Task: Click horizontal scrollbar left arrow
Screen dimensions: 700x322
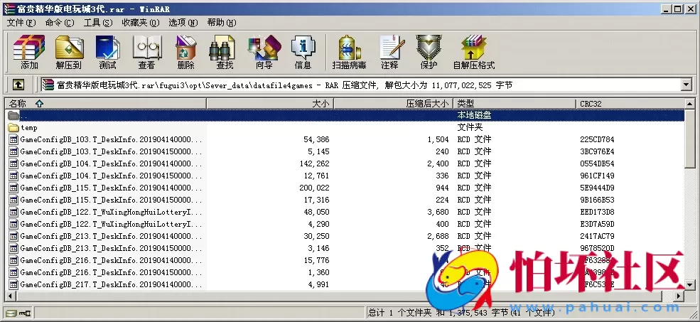Action: click(10, 296)
